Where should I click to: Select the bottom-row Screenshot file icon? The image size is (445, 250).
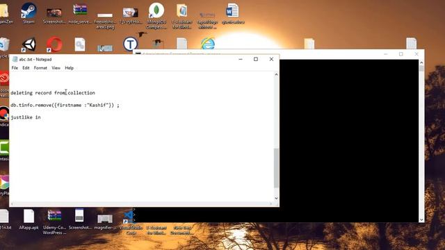pos(79,219)
